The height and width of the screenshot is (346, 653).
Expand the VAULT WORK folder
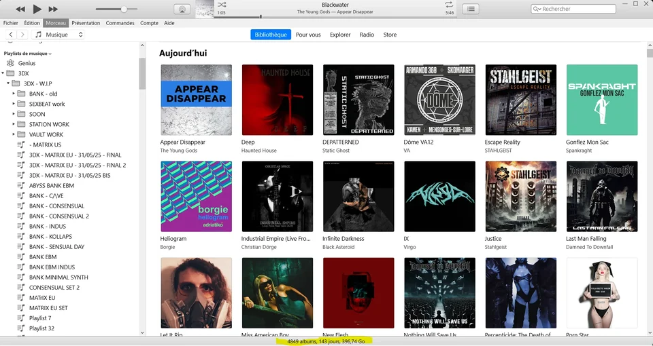(14, 134)
